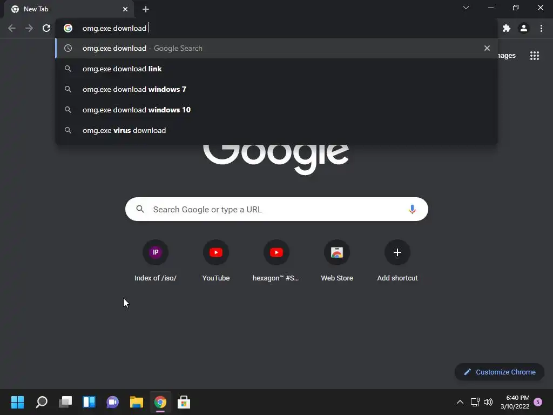The height and width of the screenshot is (415, 553).
Task: Reload the current page
Action: point(46,28)
